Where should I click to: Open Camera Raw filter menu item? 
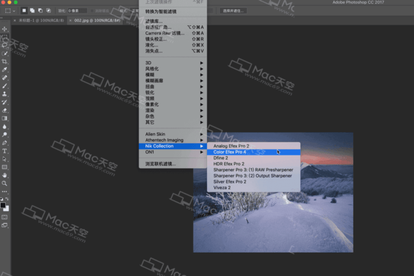173,33
